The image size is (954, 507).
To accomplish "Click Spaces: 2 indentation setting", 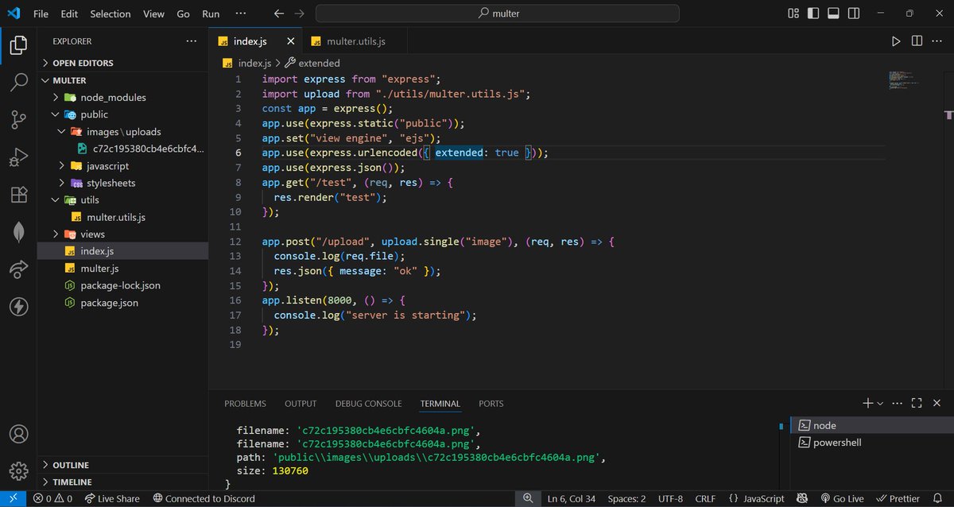I will (x=626, y=498).
